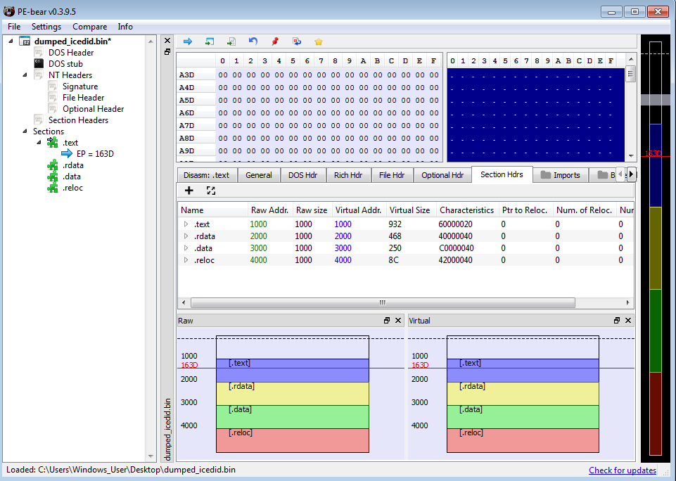This screenshot has height=481, width=676.
Task: Click the Check for updates link
Action: point(622,470)
